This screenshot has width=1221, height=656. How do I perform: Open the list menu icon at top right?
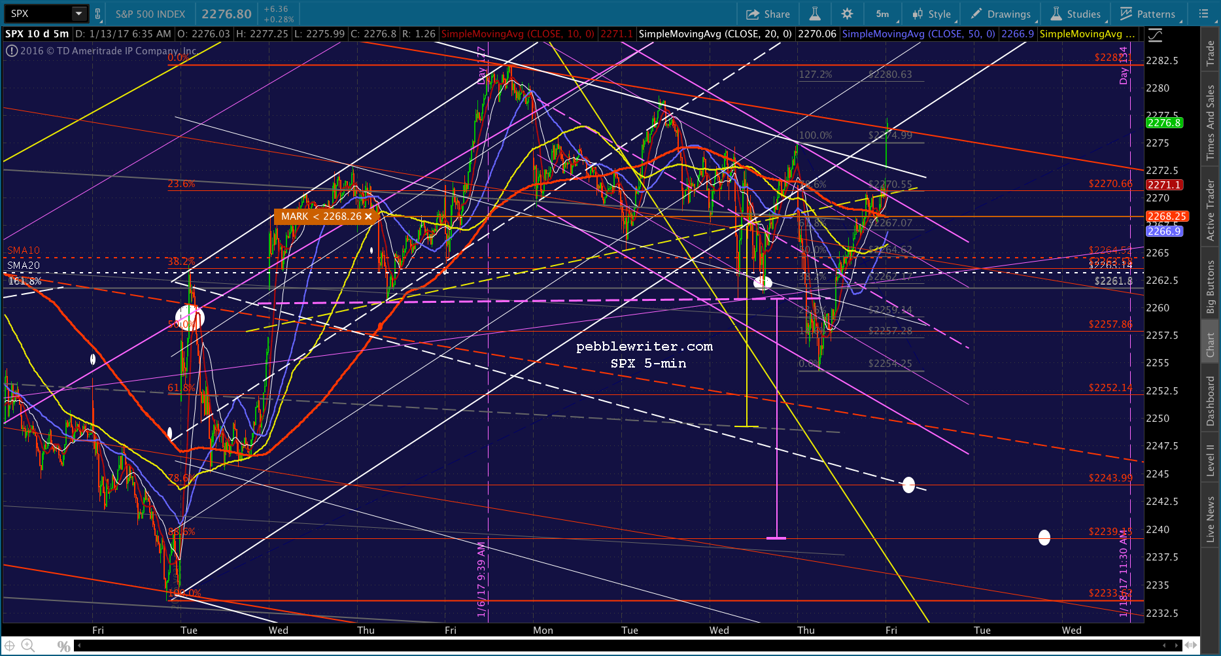pos(1203,14)
